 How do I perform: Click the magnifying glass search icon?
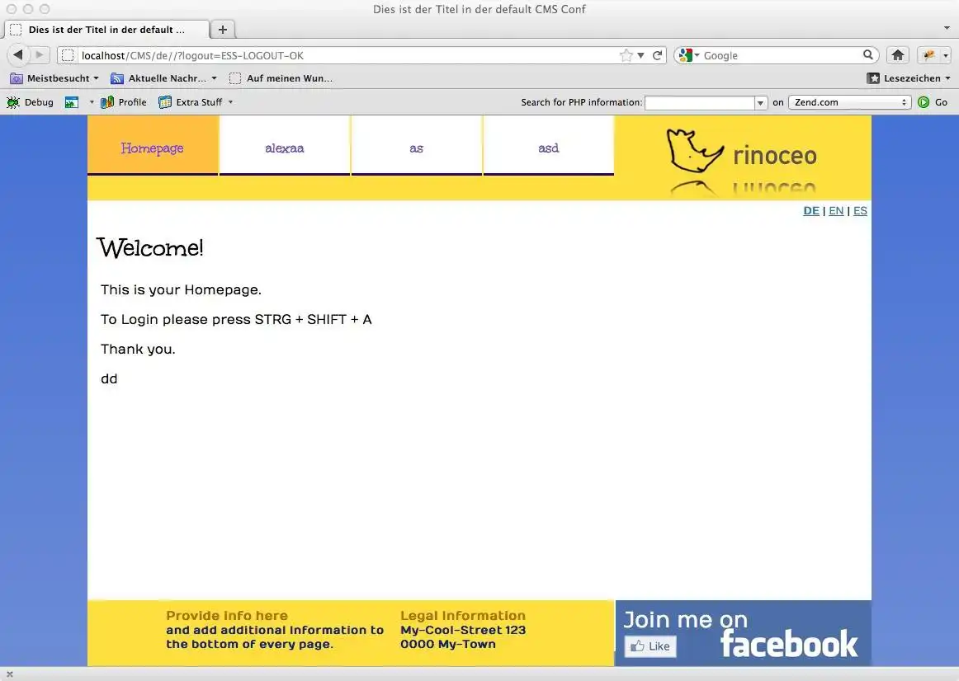click(868, 55)
